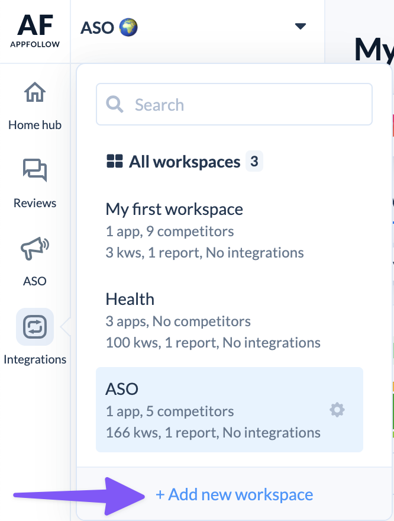Open the Reviews chat bubbles icon
394x521 pixels.
click(x=35, y=170)
